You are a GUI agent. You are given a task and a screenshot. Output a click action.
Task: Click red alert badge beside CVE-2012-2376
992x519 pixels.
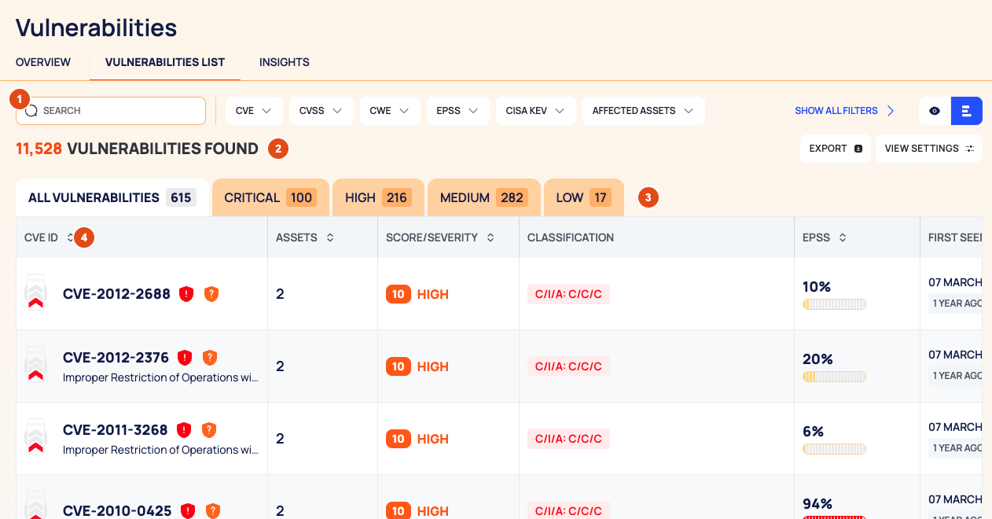point(185,358)
